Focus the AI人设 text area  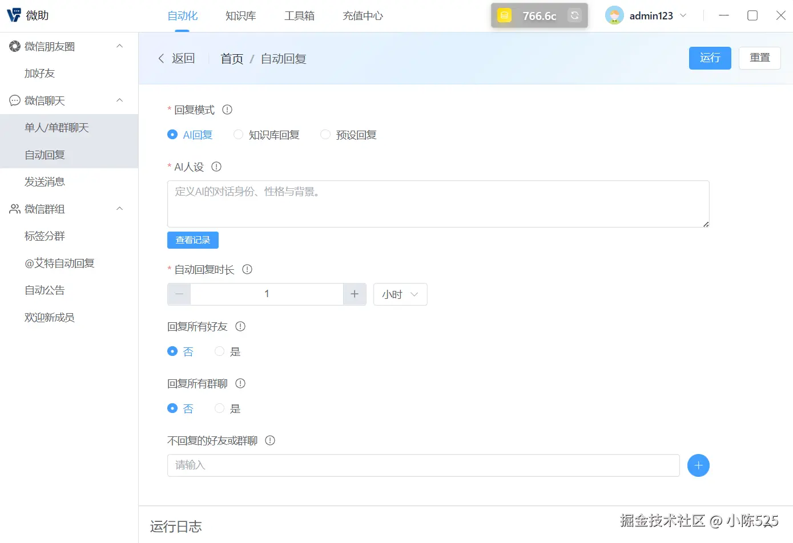[x=438, y=204]
